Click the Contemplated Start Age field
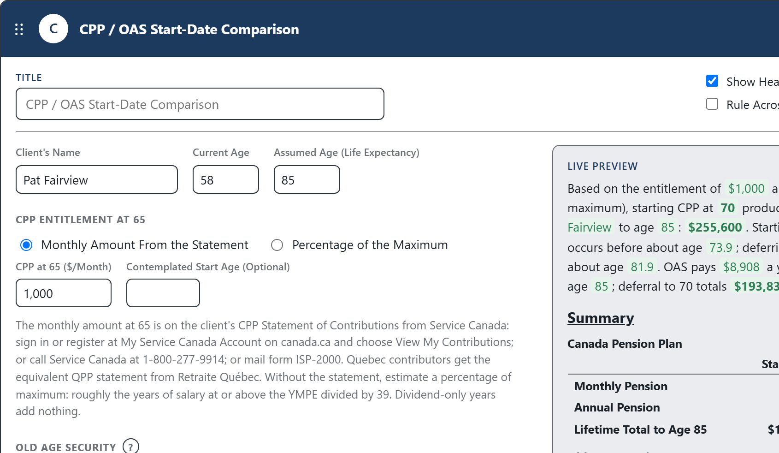 tap(163, 293)
